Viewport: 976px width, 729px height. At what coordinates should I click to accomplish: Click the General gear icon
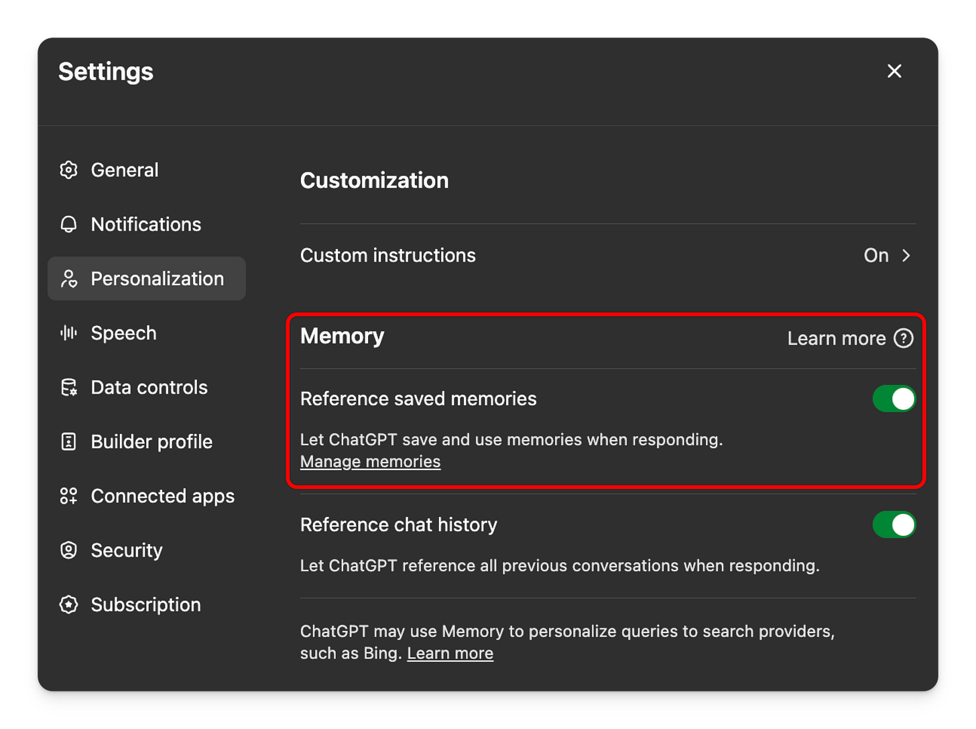(x=68, y=170)
